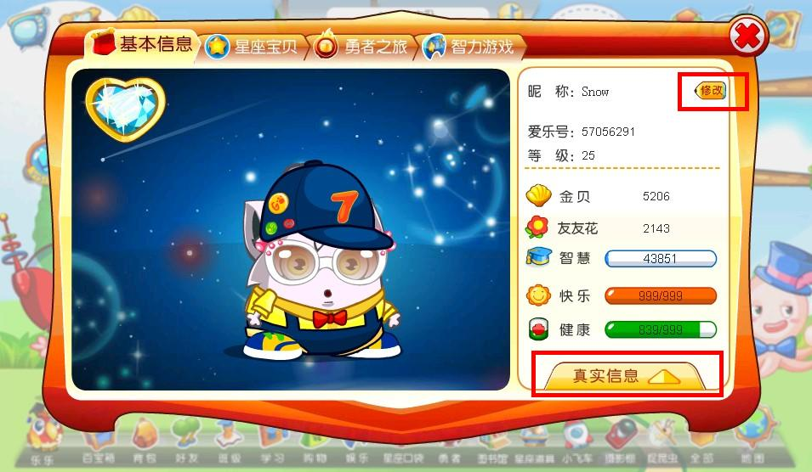812x472 pixels.
Task: Click the 快乐 orange progress bar
Action: point(661,295)
